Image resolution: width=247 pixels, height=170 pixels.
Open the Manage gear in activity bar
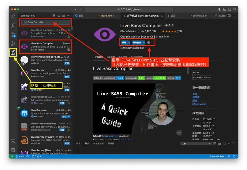point(13,150)
